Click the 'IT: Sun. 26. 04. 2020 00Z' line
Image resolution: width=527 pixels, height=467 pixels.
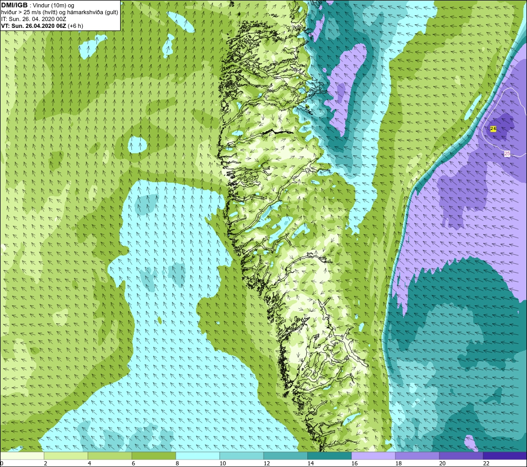tap(34, 19)
